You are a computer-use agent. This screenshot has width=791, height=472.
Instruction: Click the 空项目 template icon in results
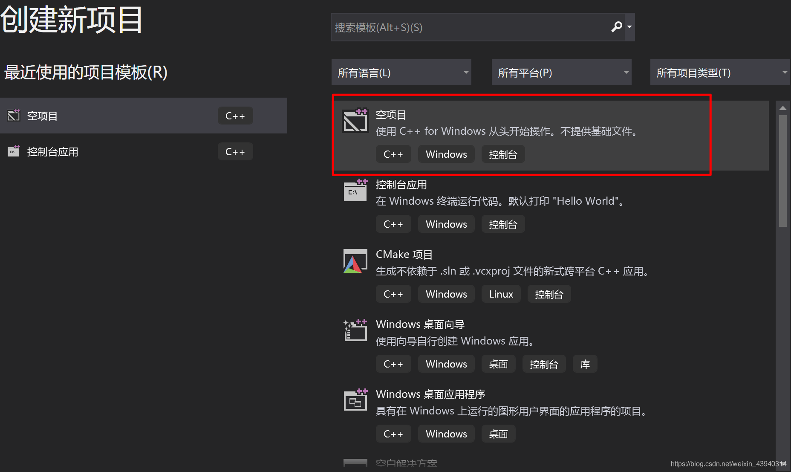[355, 121]
